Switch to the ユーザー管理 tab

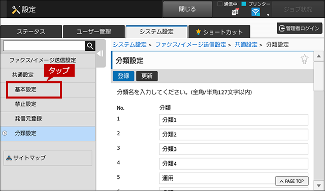[x=94, y=31]
